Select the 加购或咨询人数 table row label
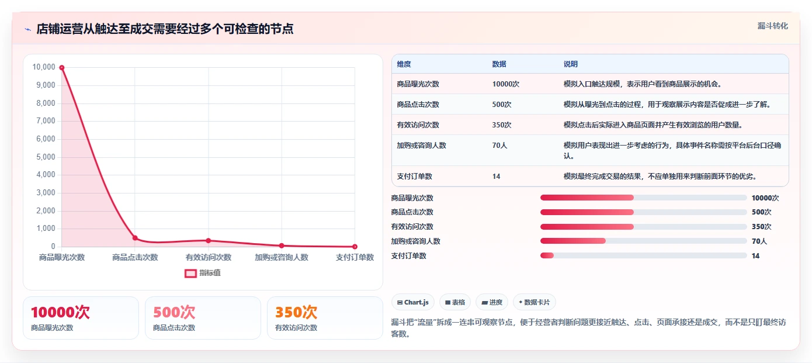 (x=421, y=146)
